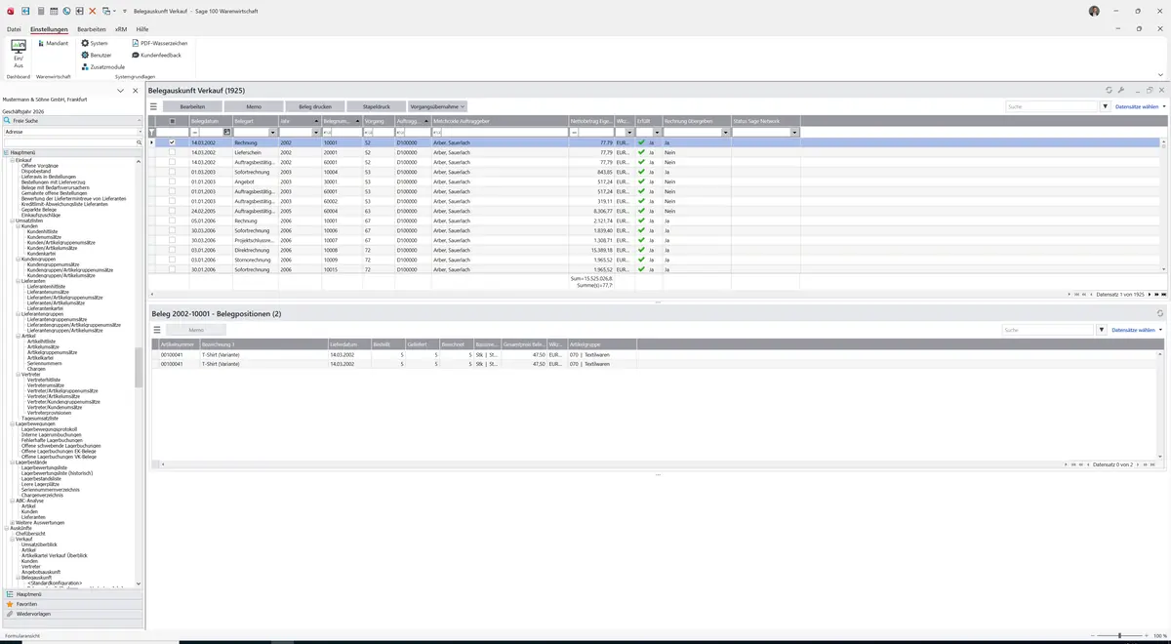Open the PDF-Wasserzeichen setting
The height and width of the screenshot is (644, 1171).
click(x=159, y=43)
